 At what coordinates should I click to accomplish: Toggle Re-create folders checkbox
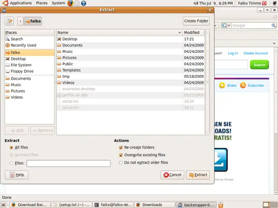pyautogui.click(x=136, y=148)
